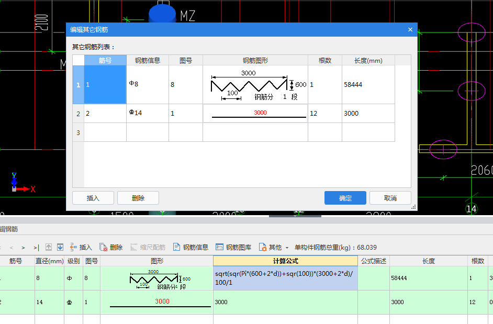Select 钢筋信息 column header
493x324 pixels.
click(148, 60)
